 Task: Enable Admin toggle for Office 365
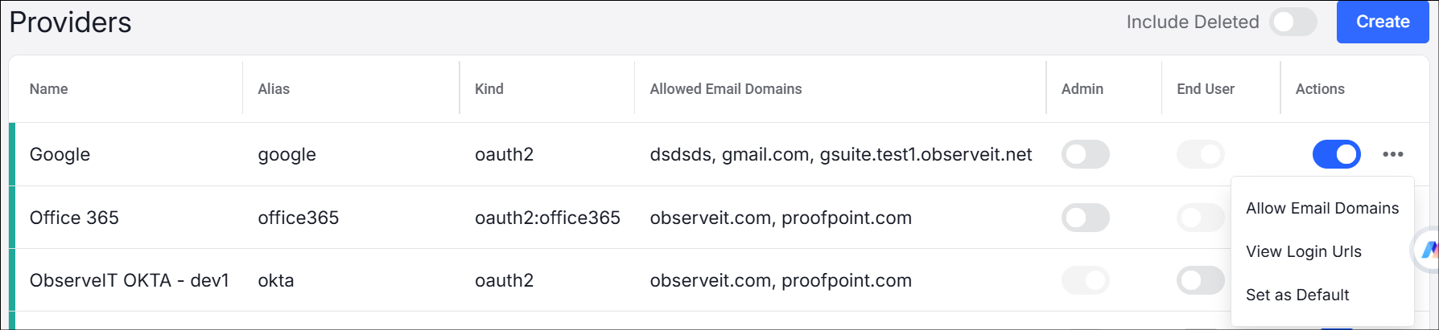tap(1085, 218)
